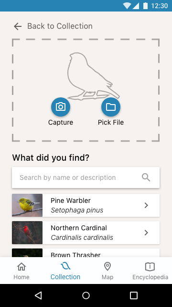This screenshot has width=172, height=307.
Task: Tap Android recent apps square button
Action: coord(134,295)
